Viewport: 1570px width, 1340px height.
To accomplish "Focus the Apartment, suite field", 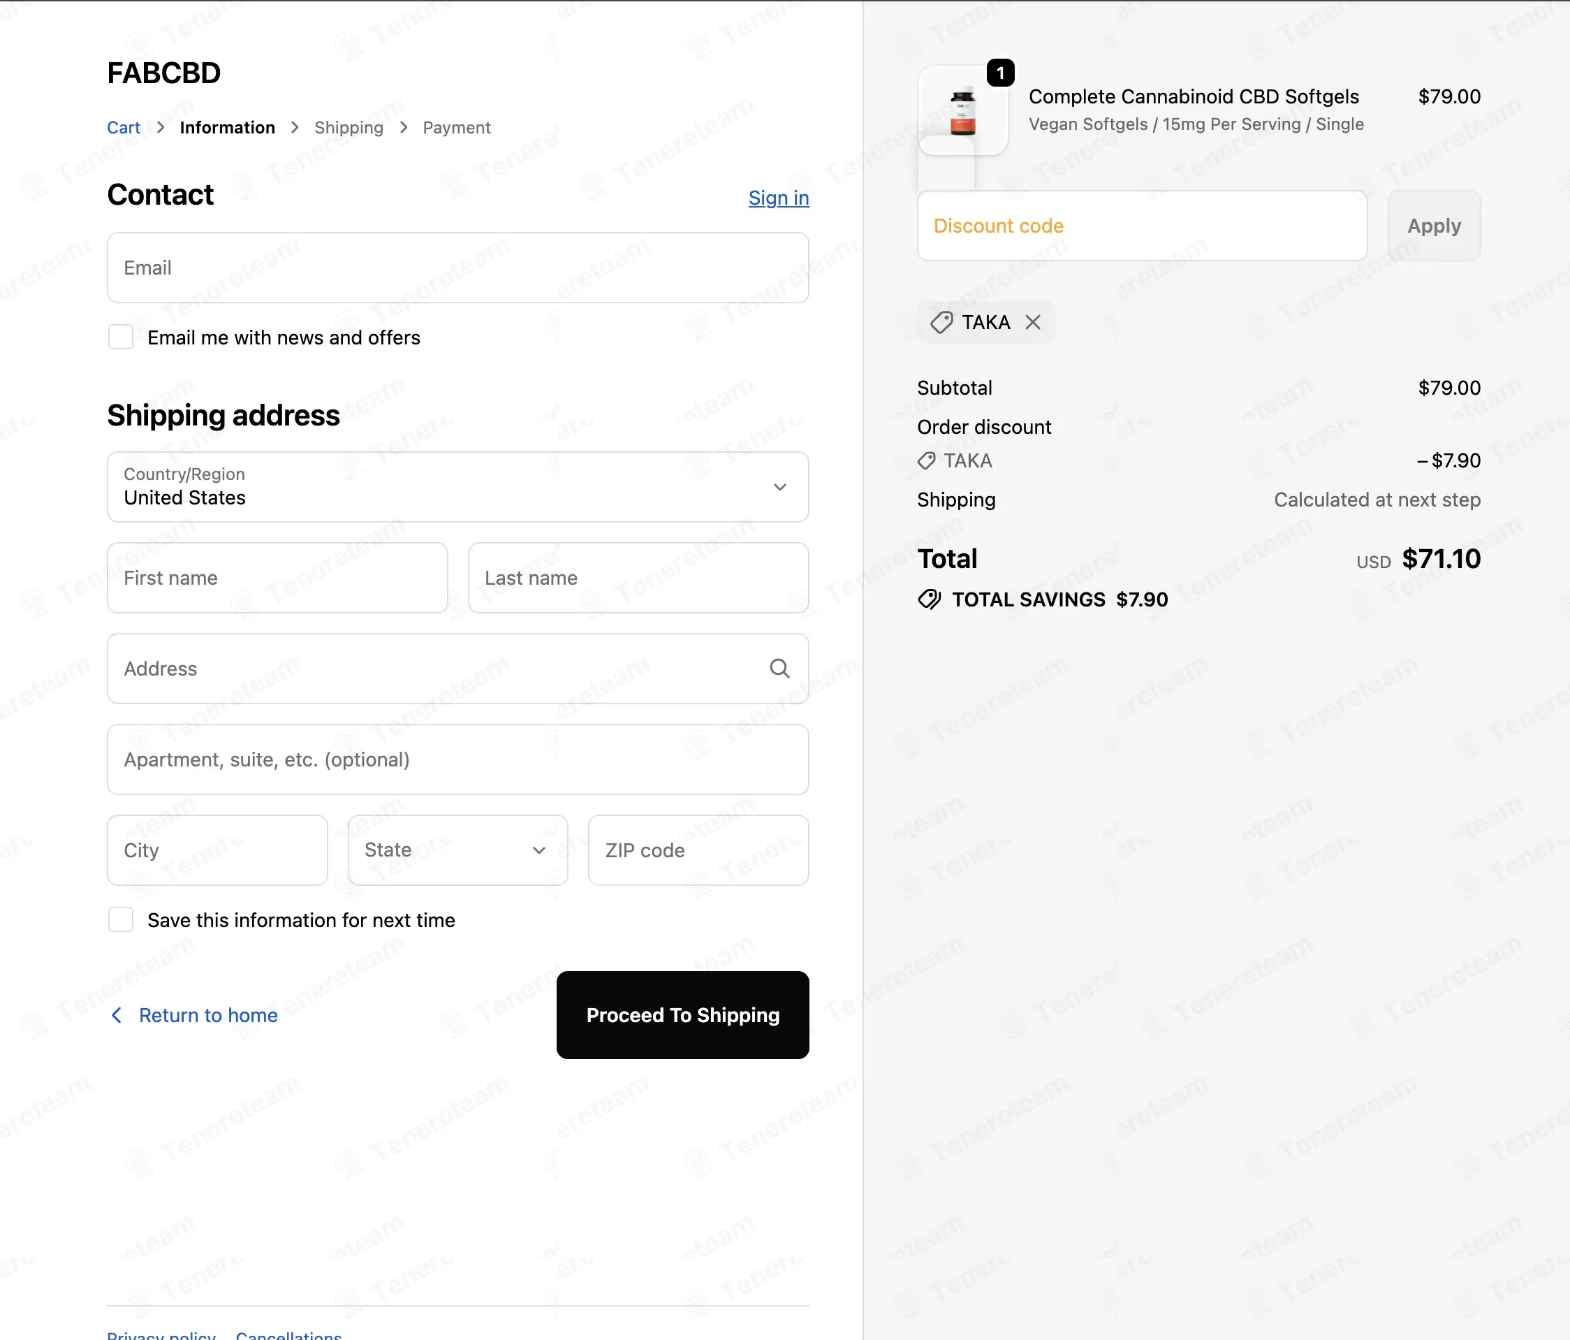I will point(457,759).
